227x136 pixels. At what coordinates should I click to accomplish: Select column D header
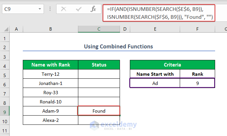click(125, 29)
